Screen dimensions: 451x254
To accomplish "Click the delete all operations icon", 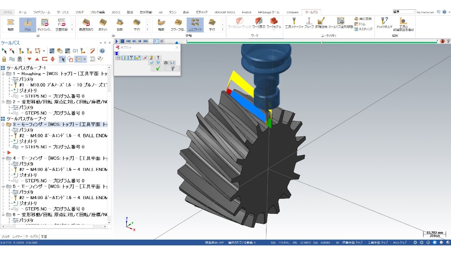I will 92,51.
